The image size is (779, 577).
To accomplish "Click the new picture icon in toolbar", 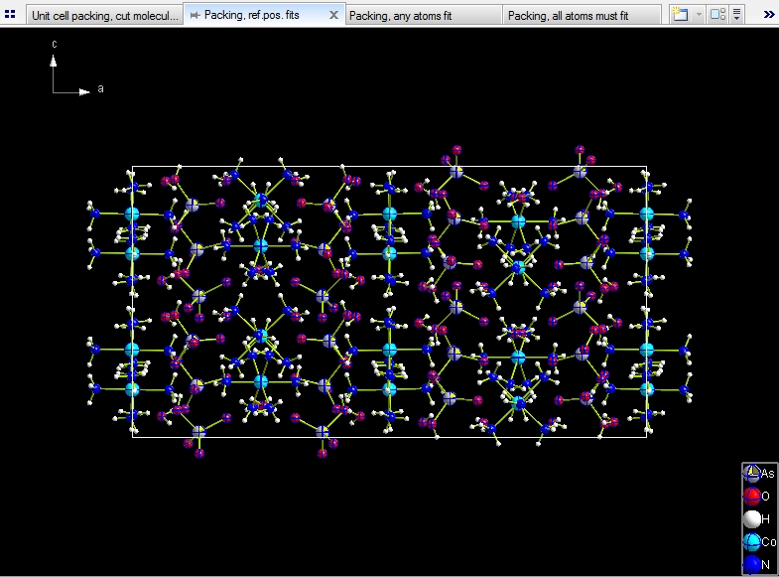I will coord(680,15).
